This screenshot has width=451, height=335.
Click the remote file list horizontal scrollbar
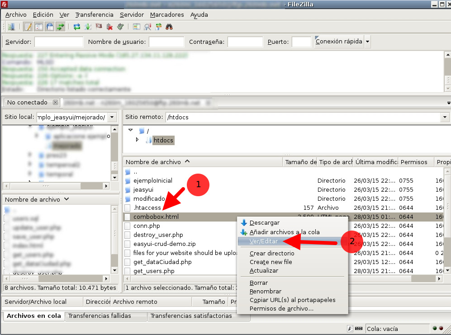coord(283,278)
